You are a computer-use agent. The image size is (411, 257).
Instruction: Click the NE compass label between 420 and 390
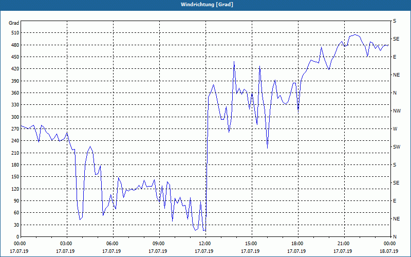click(x=396, y=75)
